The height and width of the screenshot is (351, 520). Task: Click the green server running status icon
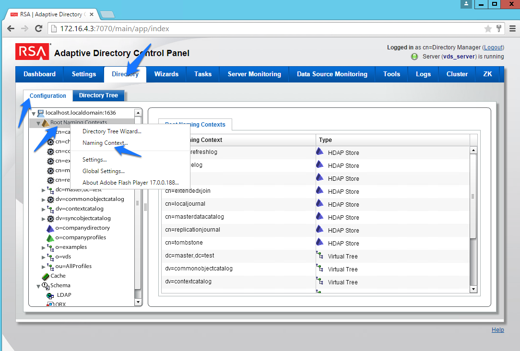(414, 57)
